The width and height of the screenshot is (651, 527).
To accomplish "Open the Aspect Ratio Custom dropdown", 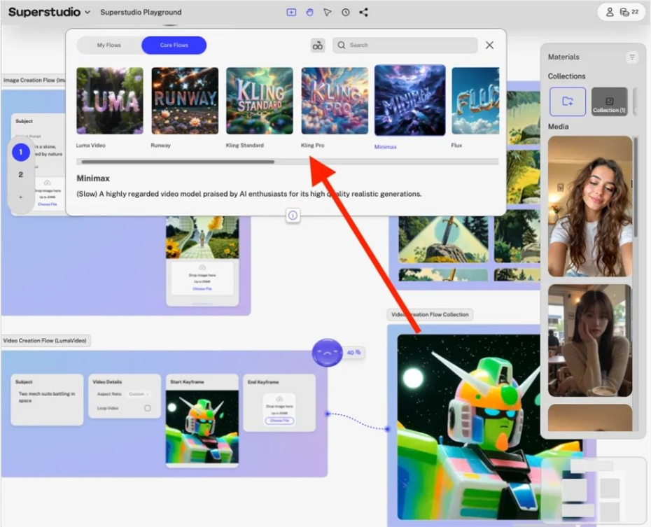I will click(x=139, y=394).
